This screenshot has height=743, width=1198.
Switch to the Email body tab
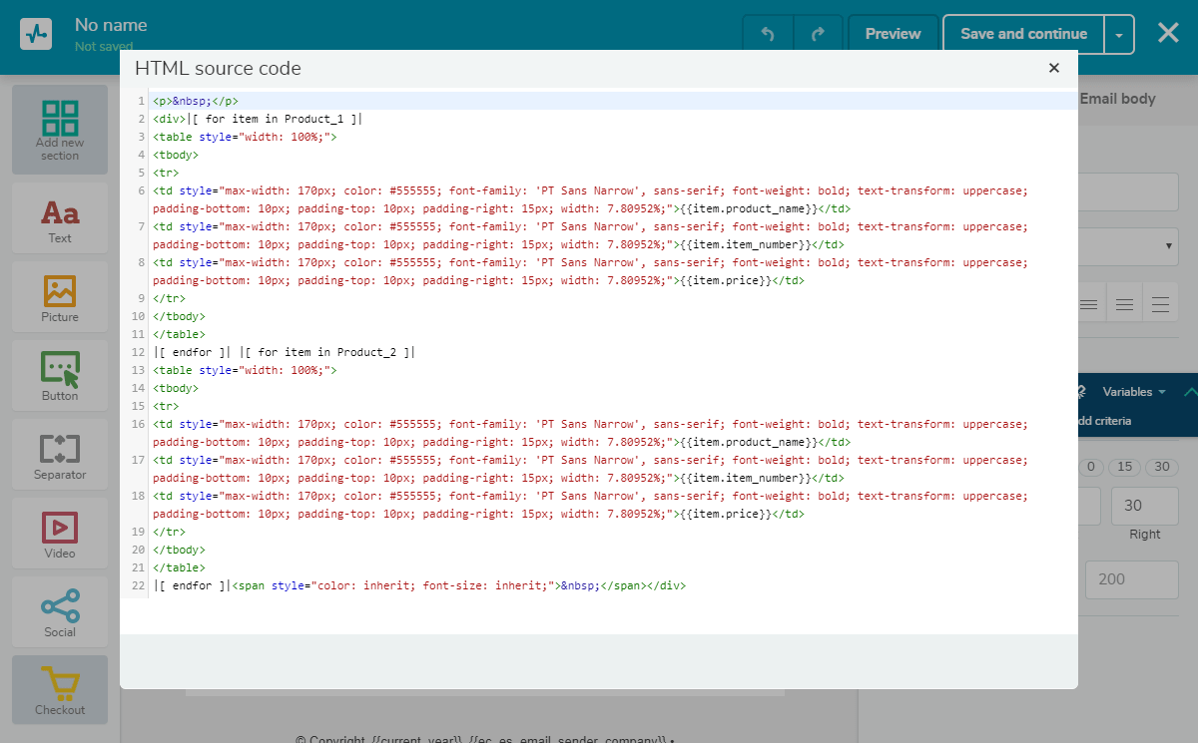[1117, 99]
